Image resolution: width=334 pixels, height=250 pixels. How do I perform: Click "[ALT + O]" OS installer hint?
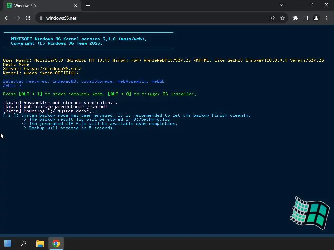(119, 94)
